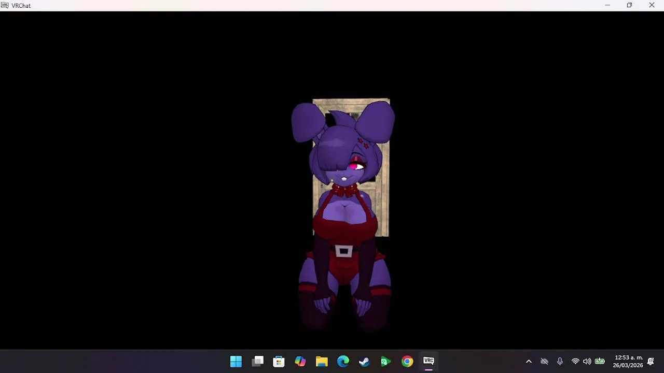Open the notifications bell icon
This screenshot has height=373, width=664.
[x=651, y=362]
